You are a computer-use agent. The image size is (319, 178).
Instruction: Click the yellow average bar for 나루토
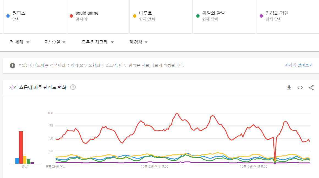tap(25, 160)
